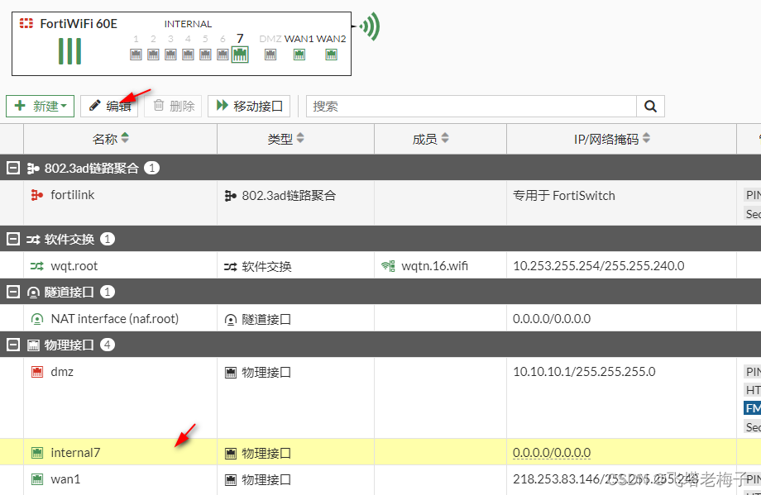Click the WAN2 port icon
The image size is (761, 495).
coord(332,55)
